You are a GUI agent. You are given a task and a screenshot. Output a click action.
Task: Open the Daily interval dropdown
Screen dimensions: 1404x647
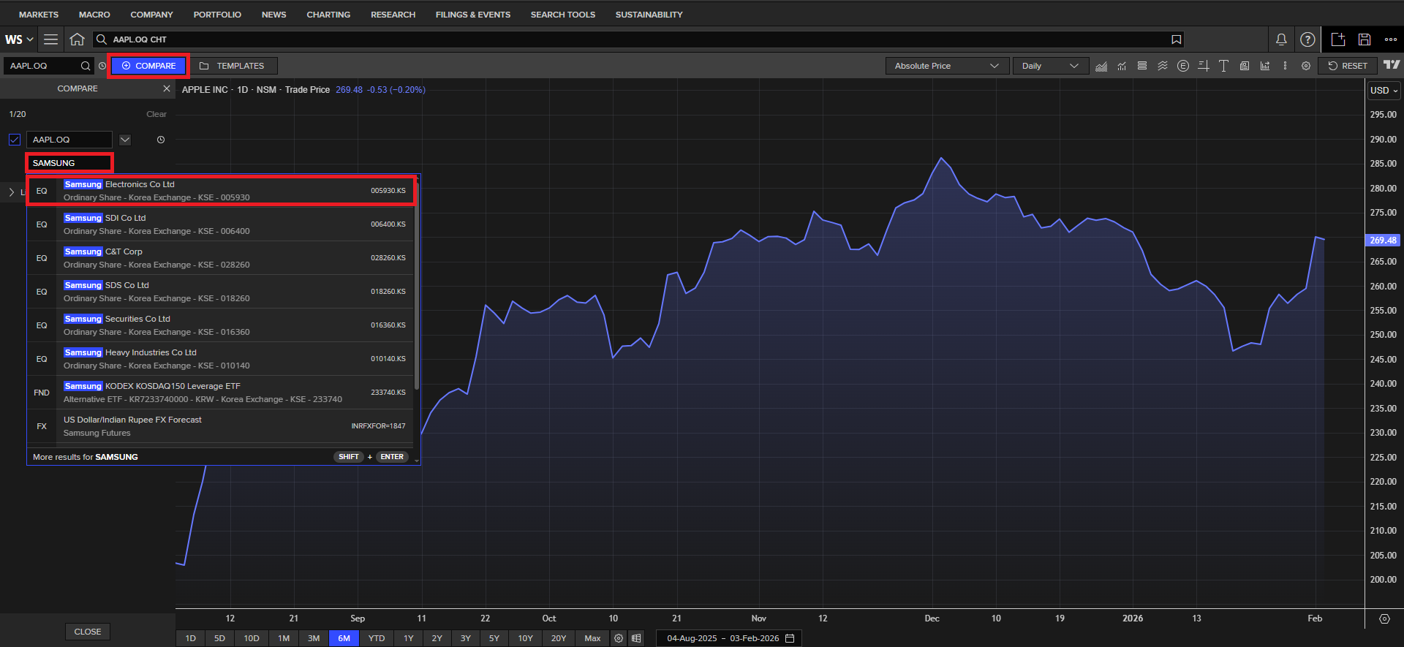click(1051, 66)
